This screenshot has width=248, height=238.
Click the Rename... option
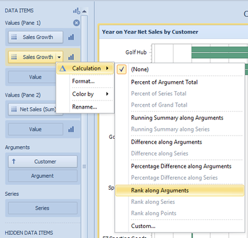(84, 107)
